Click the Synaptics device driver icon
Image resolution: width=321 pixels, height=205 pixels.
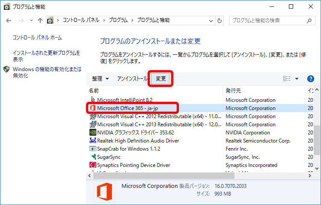coord(93,165)
